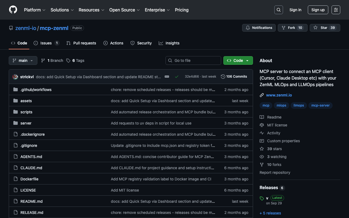Click the Go to file search field
349x218 pixels.
(x=193, y=60)
